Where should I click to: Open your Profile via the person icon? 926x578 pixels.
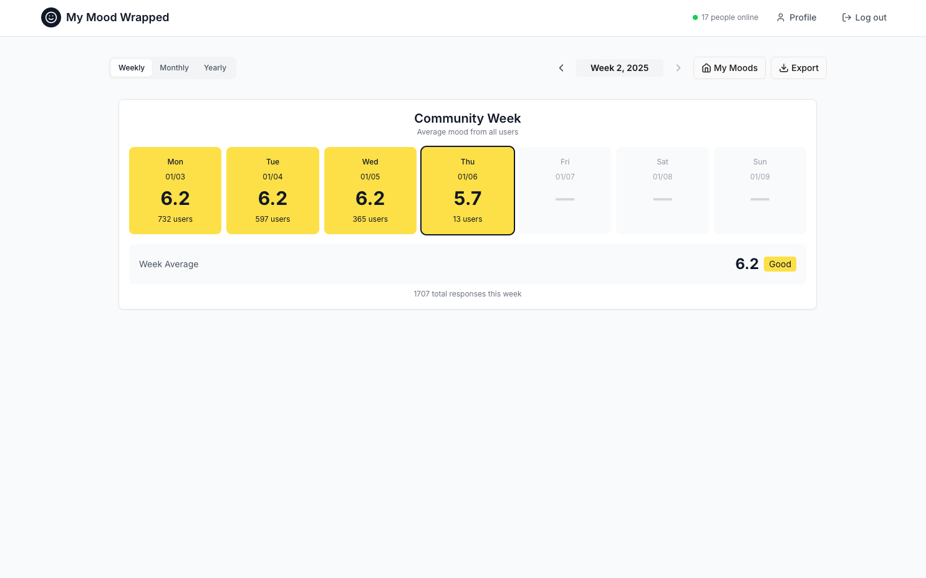781,17
